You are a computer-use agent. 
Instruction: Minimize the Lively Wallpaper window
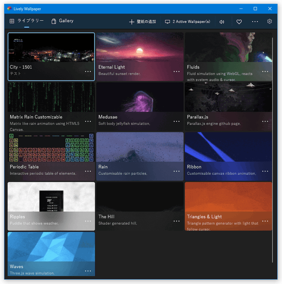coord(241,8)
